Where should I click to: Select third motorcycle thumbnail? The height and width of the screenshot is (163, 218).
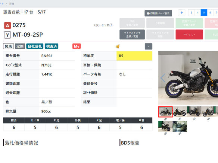point(194,112)
